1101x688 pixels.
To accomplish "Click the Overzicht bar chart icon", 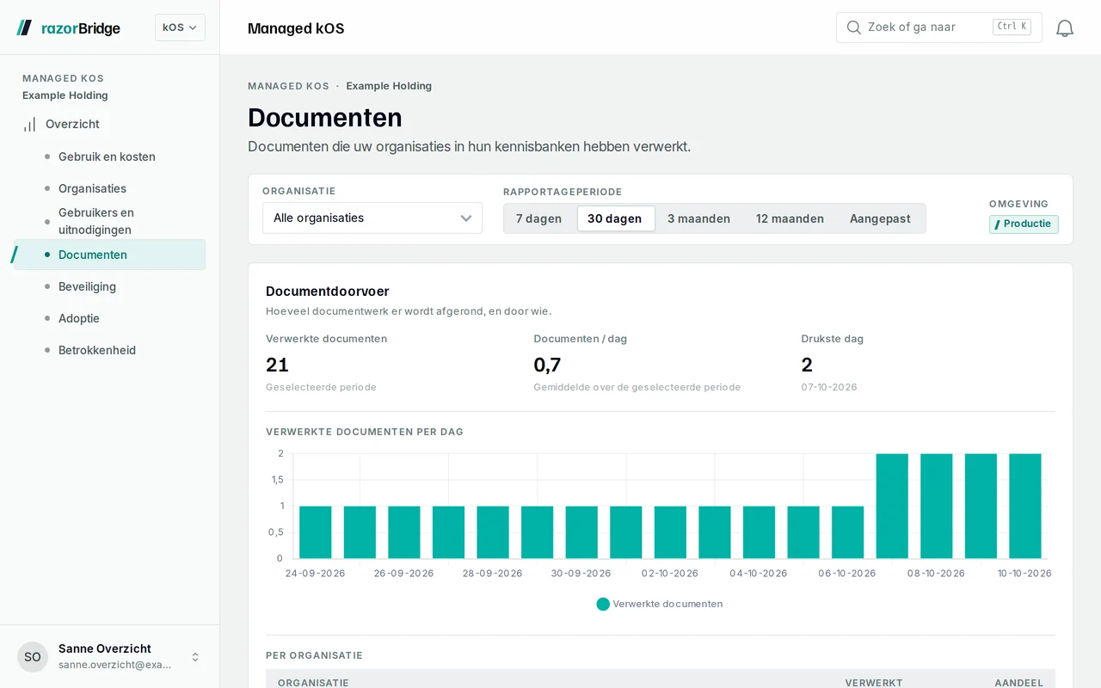I will point(29,125).
